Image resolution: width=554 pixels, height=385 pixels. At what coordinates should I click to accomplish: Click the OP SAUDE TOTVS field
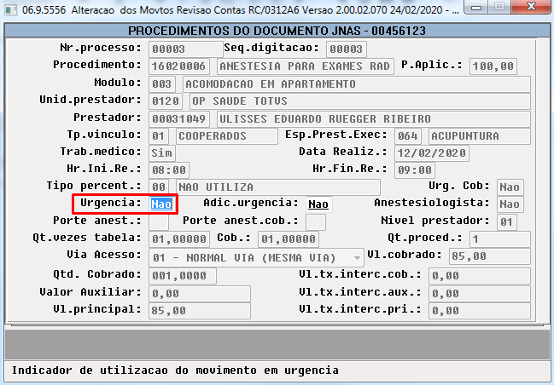click(360, 101)
